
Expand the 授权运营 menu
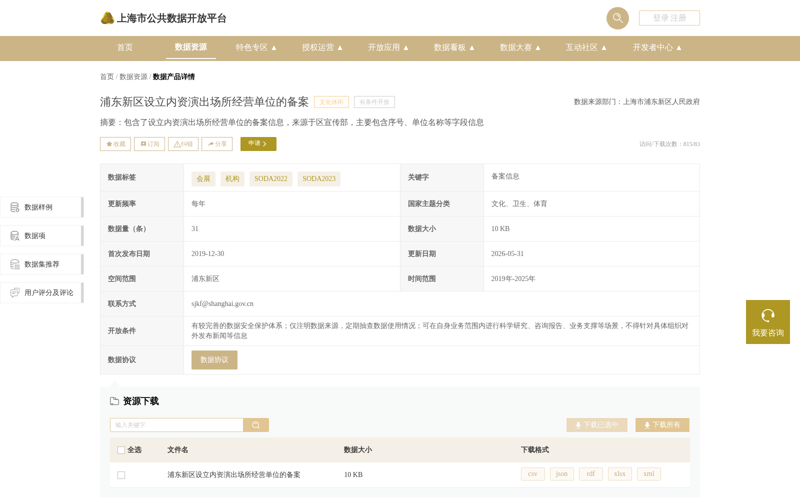coord(322,47)
